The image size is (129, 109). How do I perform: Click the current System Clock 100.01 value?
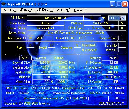[x=41, y=67]
